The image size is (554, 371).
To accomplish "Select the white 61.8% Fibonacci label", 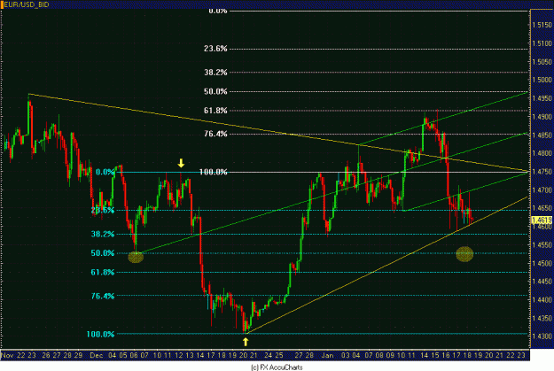I will click(x=215, y=111).
